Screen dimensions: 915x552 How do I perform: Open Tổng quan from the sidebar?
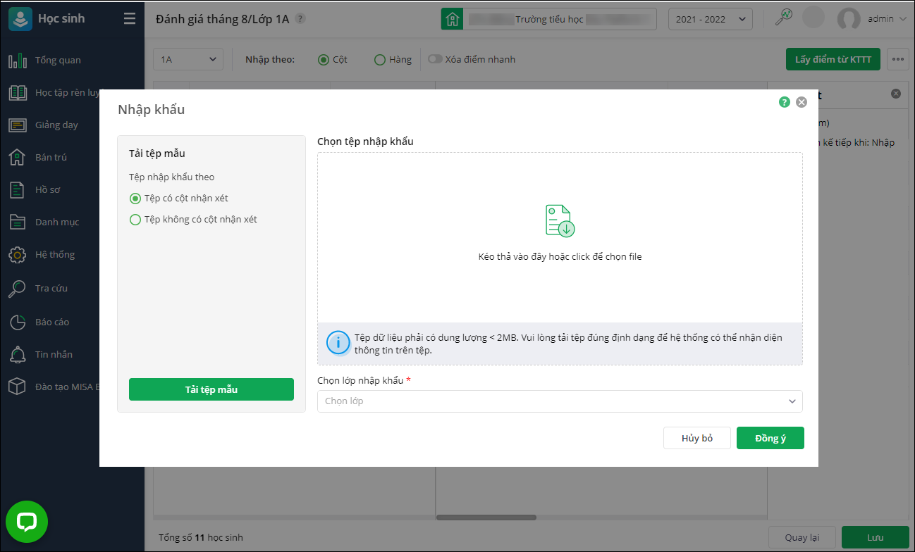(58, 60)
